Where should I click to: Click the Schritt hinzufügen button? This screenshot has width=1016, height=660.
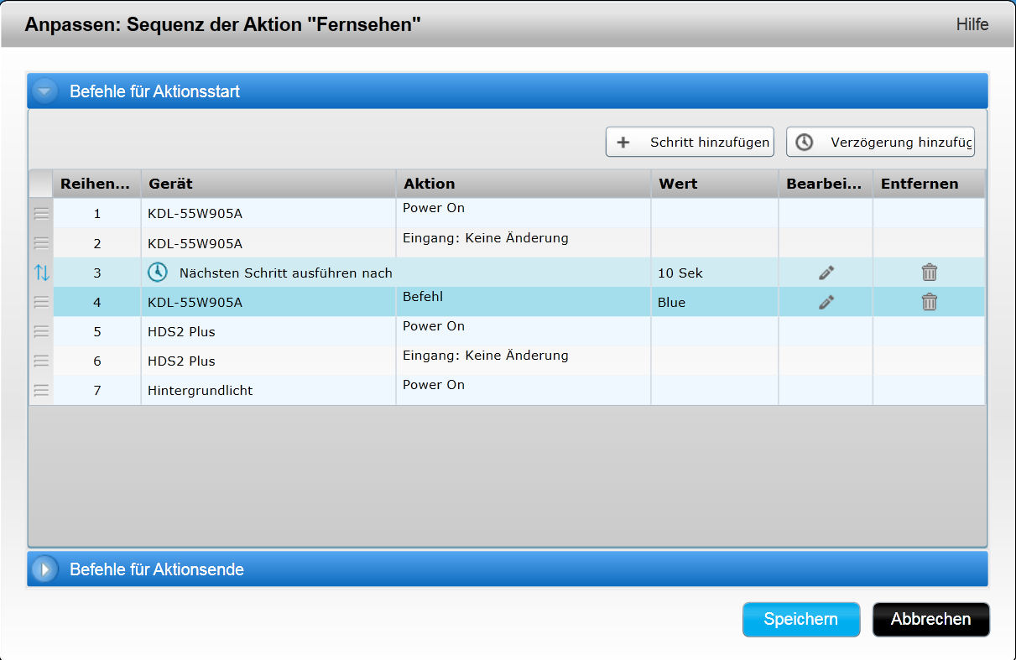pos(690,142)
